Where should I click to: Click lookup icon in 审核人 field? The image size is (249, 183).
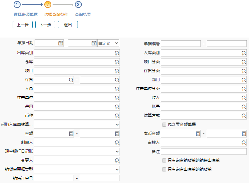pyautogui.click(x=244, y=143)
